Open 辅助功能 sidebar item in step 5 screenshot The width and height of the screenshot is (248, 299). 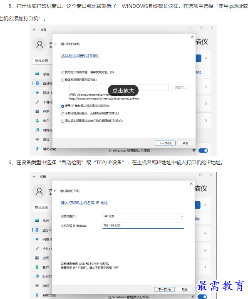(46, 149)
